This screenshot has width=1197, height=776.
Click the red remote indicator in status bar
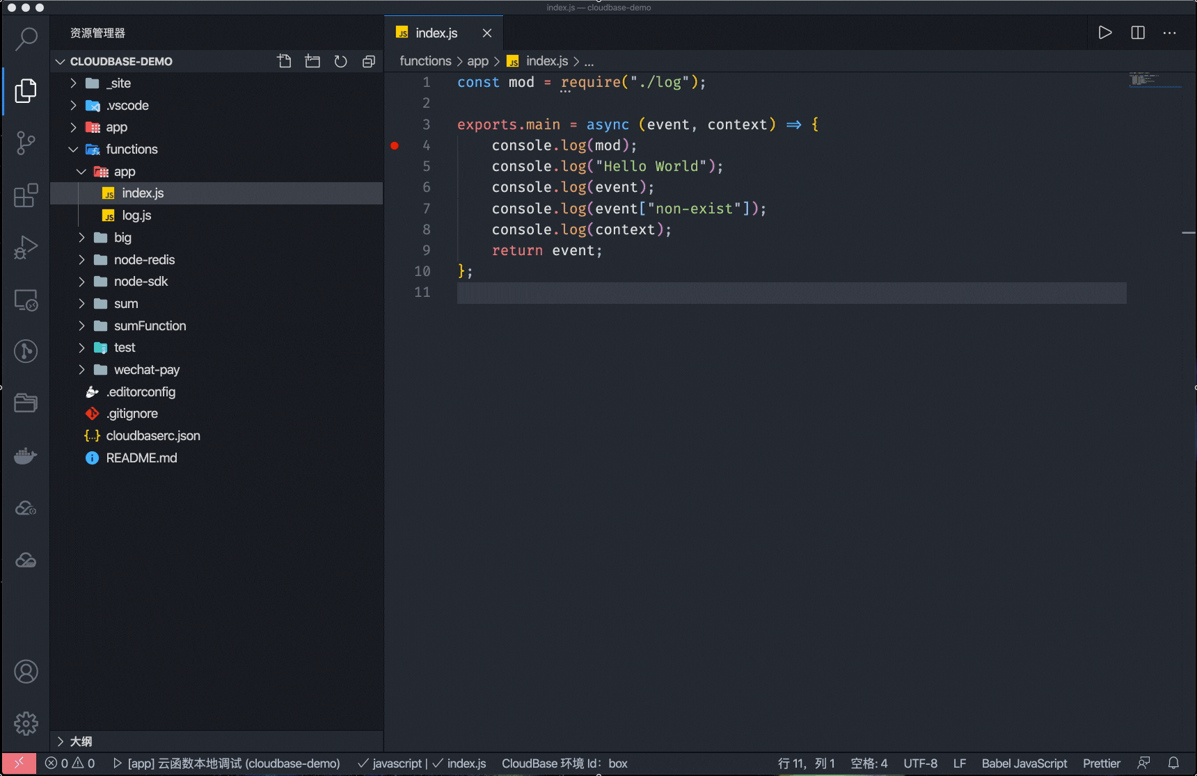click(19, 763)
